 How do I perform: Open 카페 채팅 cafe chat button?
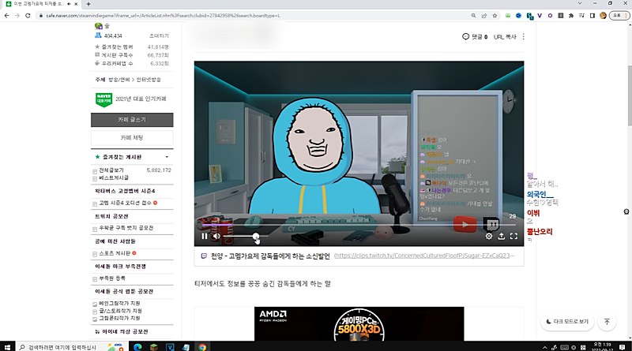click(x=132, y=138)
